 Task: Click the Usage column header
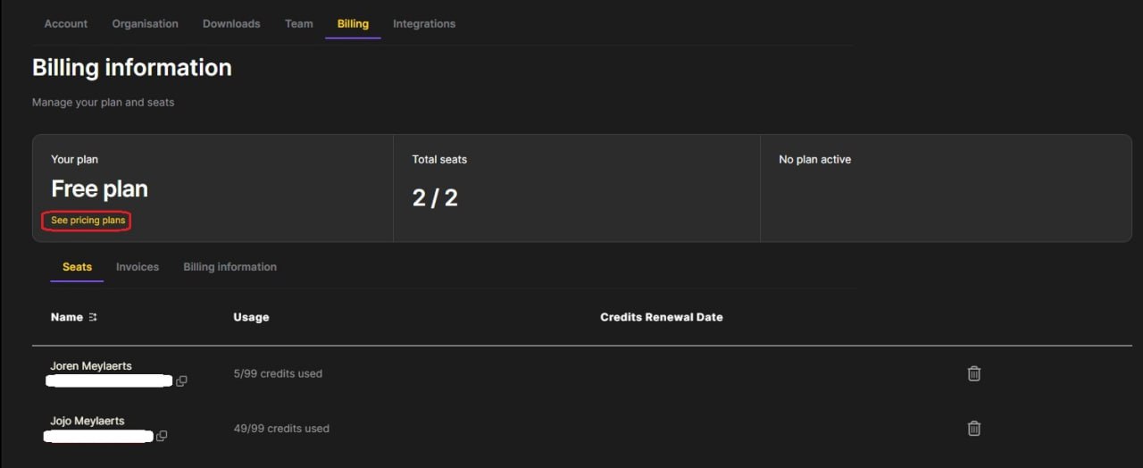[x=251, y=317]
